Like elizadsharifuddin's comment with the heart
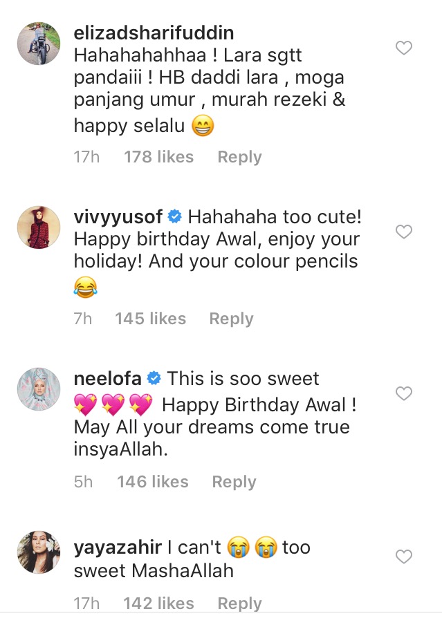The image size is (442, 618). click(403, 48)
